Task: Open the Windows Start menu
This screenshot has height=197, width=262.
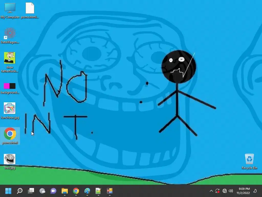Action: point(8,191)
